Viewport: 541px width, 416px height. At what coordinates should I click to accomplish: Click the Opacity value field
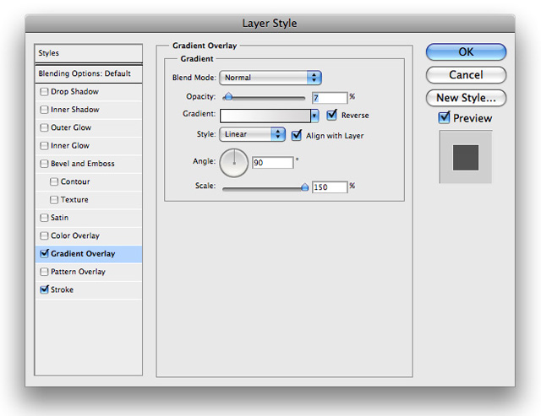tap(330, 98)
